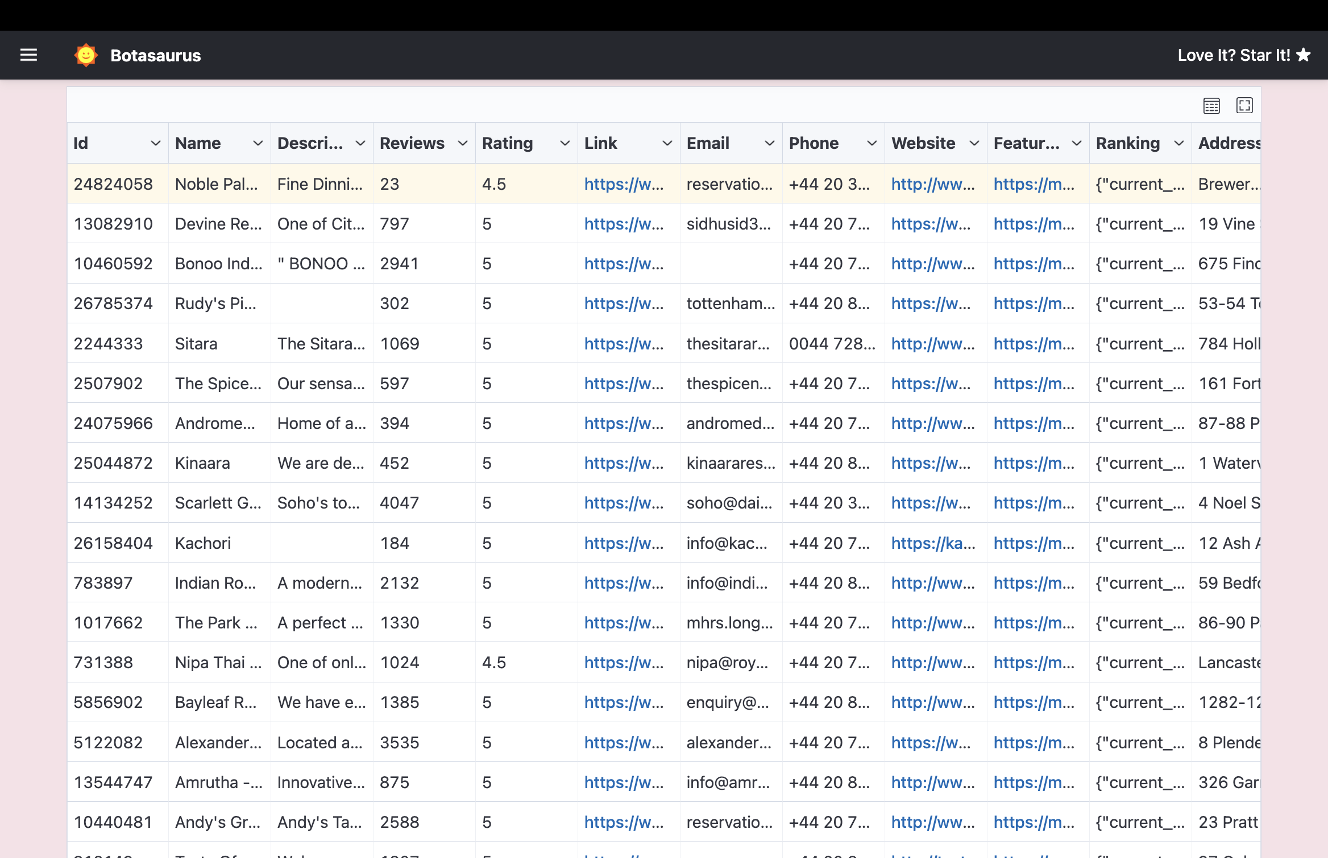Expand the Id column options chevron

pyautogui.click(x=155, y=143)
